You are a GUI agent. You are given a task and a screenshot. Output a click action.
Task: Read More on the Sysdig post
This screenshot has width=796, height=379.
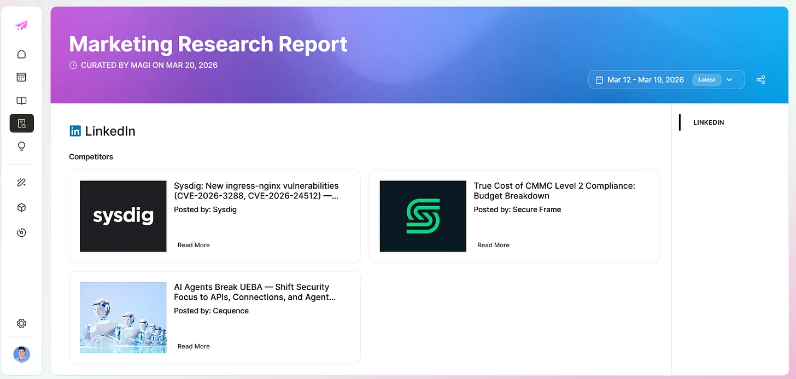click(x=194, y=245)
